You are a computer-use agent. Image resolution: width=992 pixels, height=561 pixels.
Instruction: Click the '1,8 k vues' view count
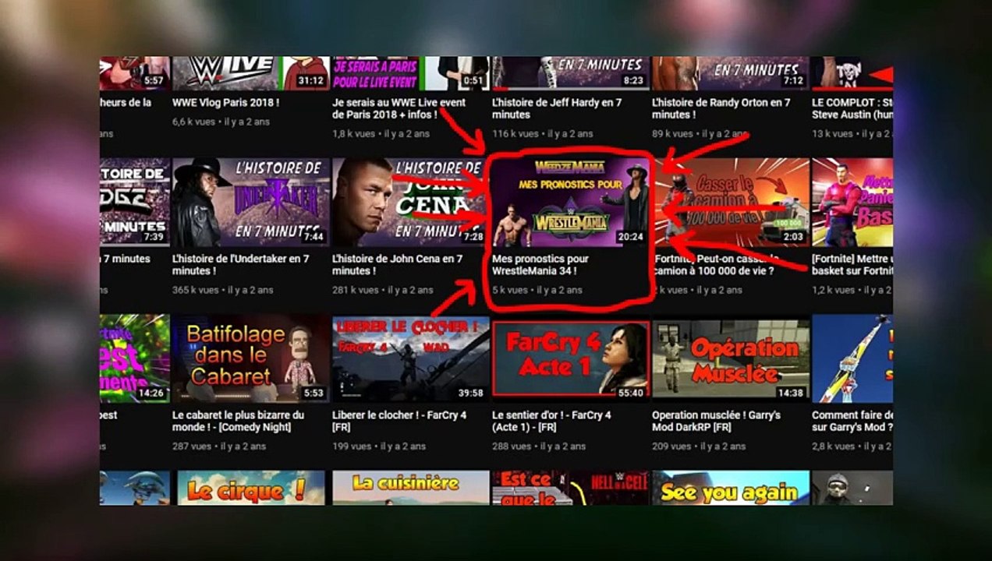click(x=353, y=134)
